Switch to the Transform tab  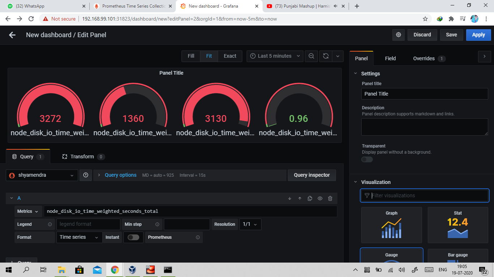[82, 156]
